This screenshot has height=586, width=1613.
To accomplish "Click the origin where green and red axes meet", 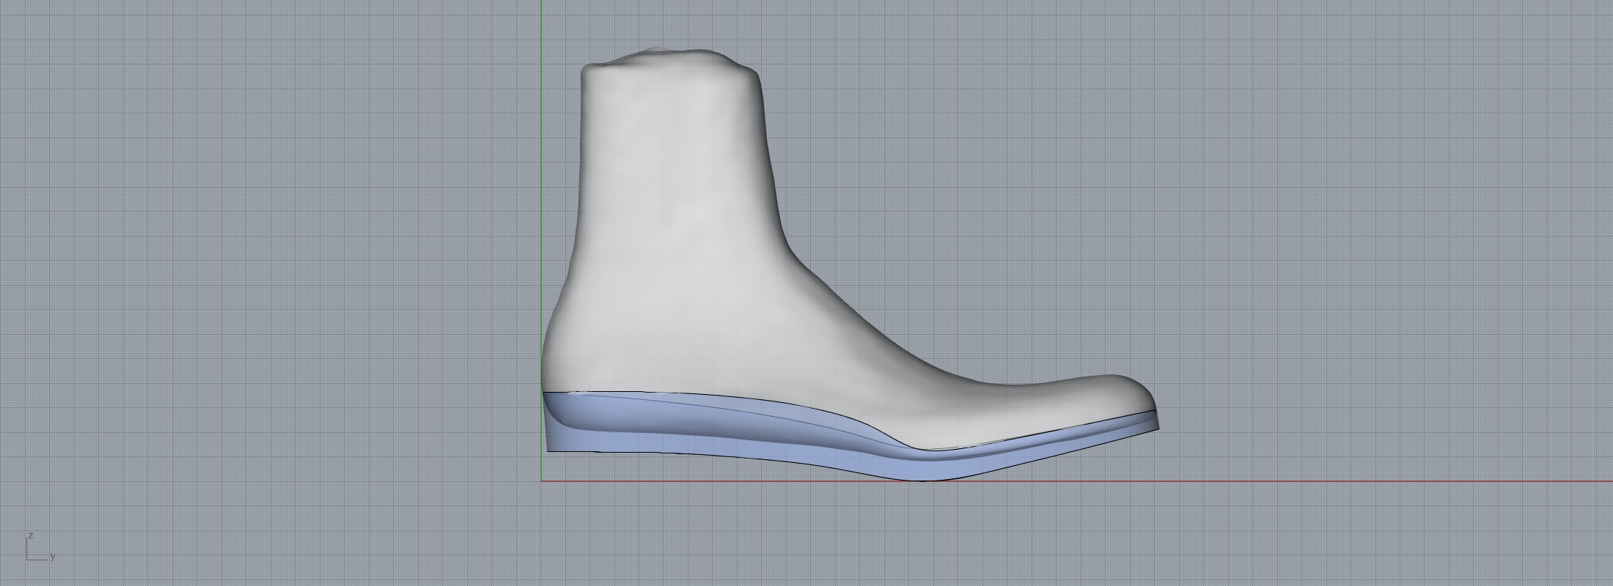I will tap(541, 481).
